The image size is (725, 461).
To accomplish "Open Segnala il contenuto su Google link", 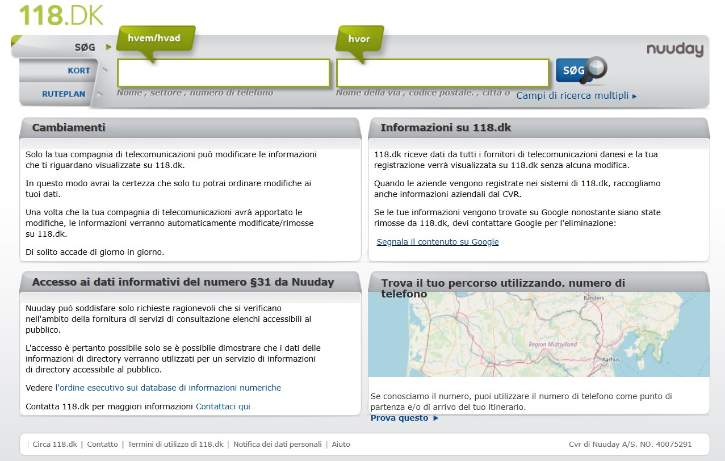I will (438, 242).
